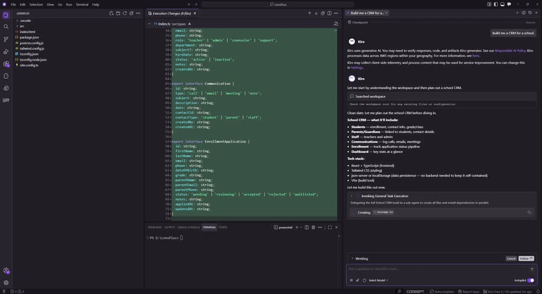
Task: Open tsconfig.node.json in the explorer
Action: [x=33, y=60]
